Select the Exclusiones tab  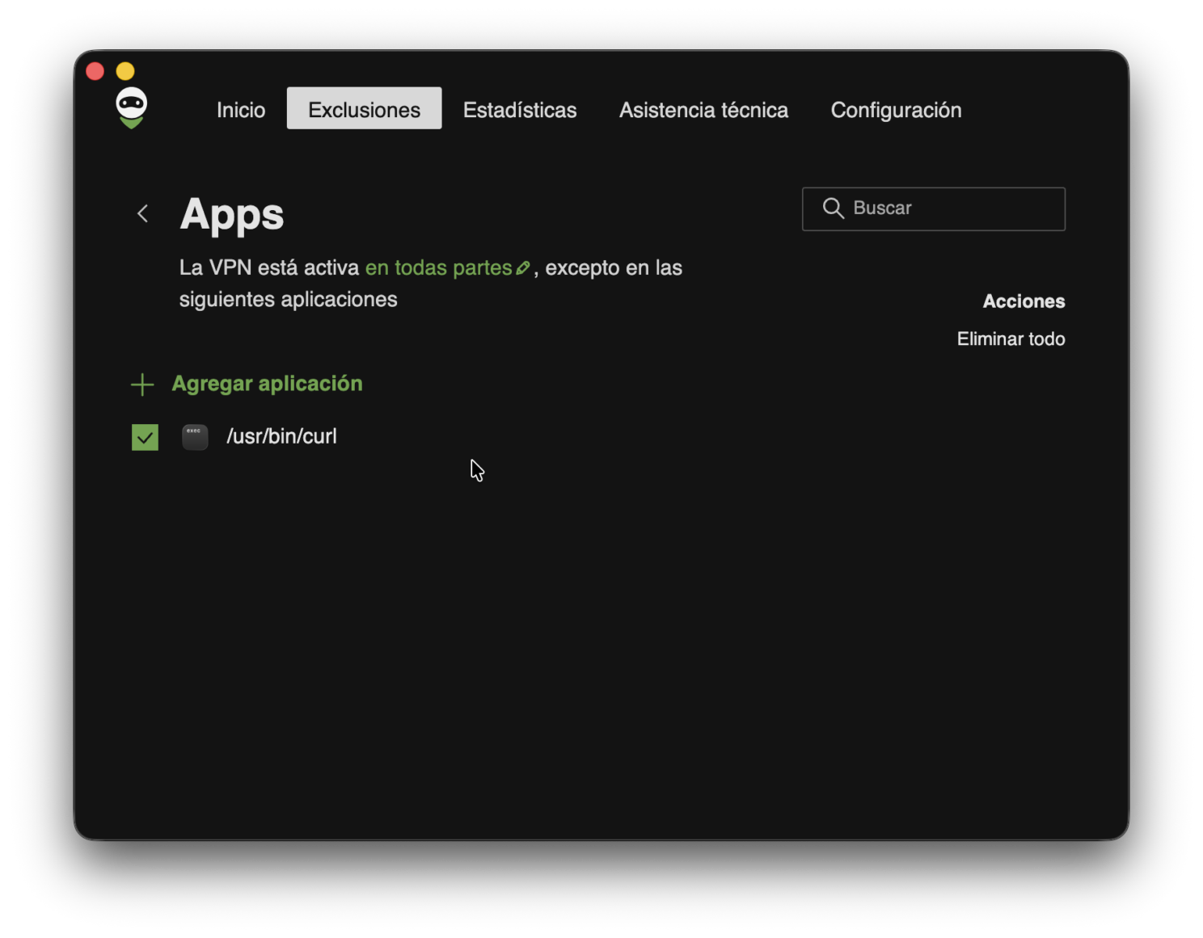(x=364, y=109)
